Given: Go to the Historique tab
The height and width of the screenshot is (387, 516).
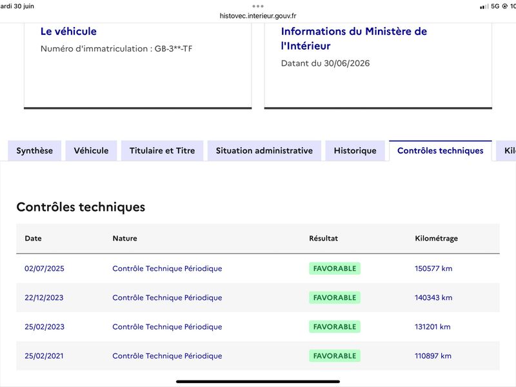Looking at the screenshot, I should point(355,151).
